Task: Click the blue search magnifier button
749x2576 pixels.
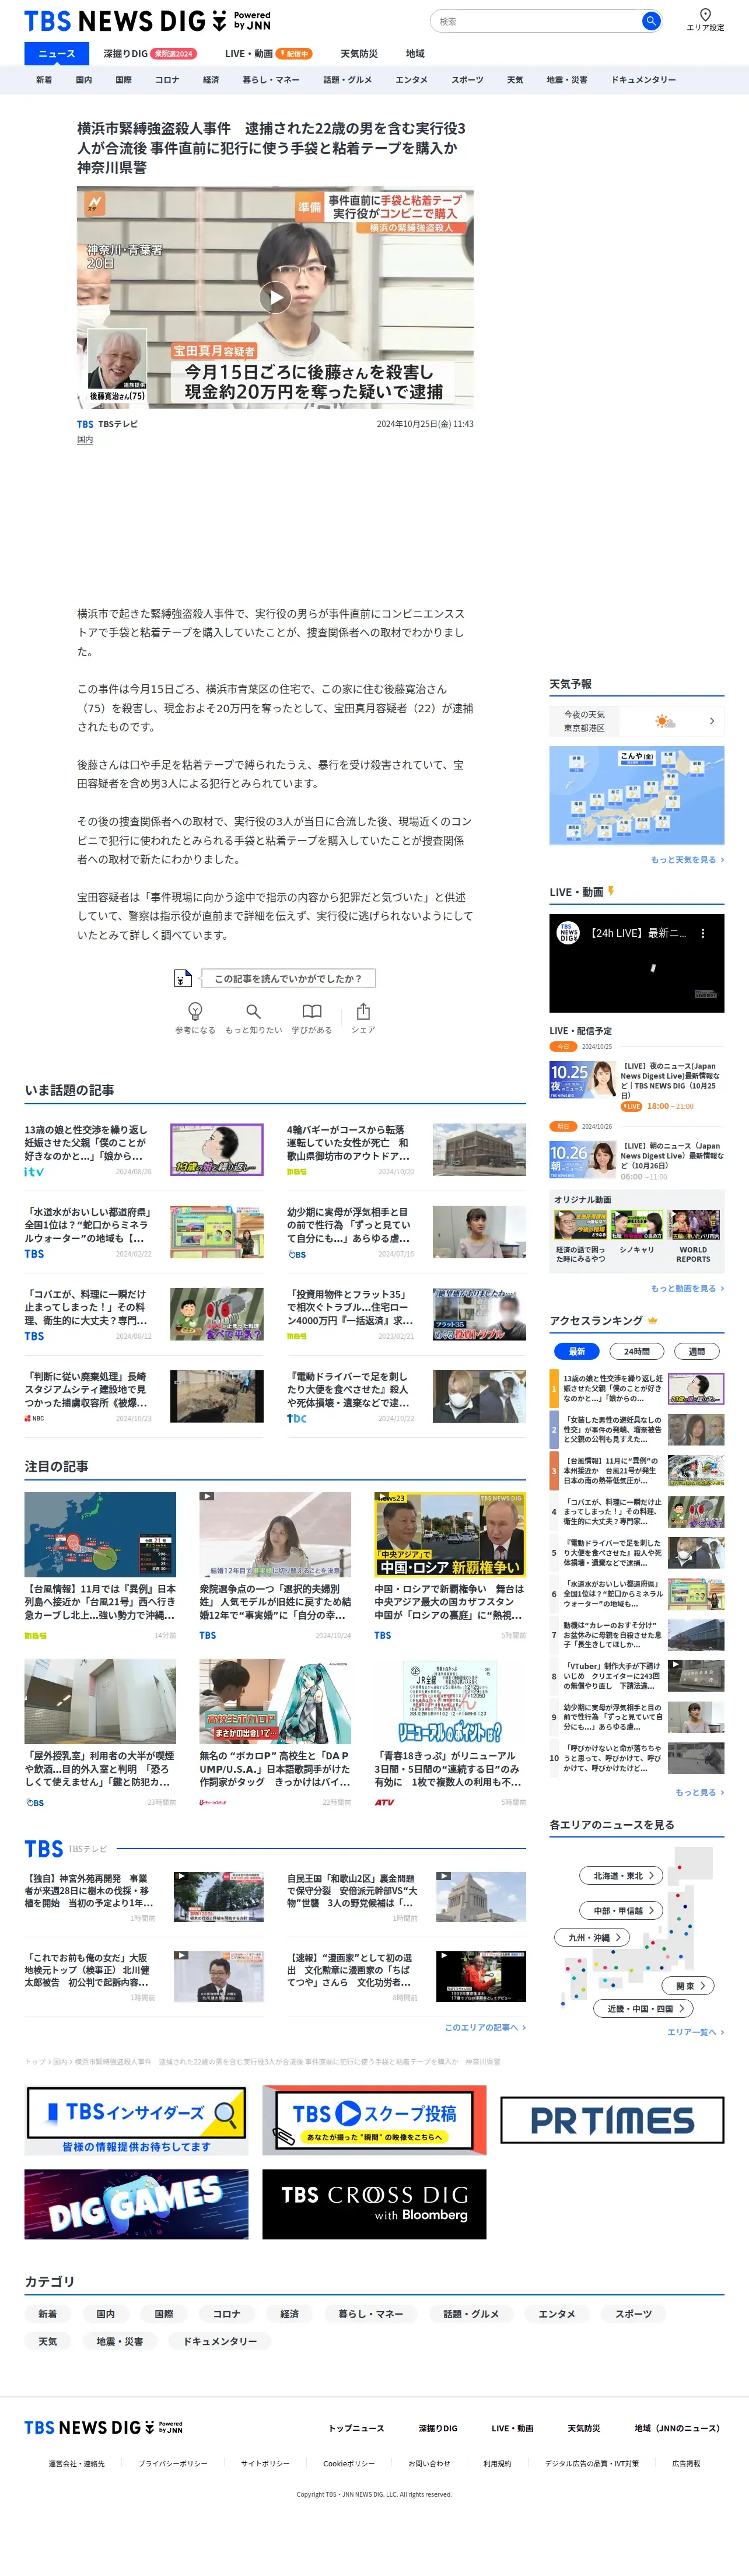Action: (650, 21)
